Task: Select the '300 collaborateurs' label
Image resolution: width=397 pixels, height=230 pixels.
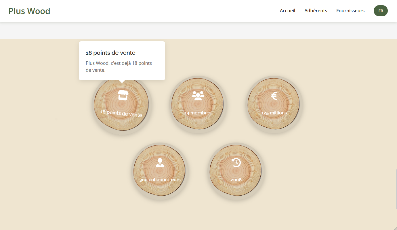Action: click(160, 180)
